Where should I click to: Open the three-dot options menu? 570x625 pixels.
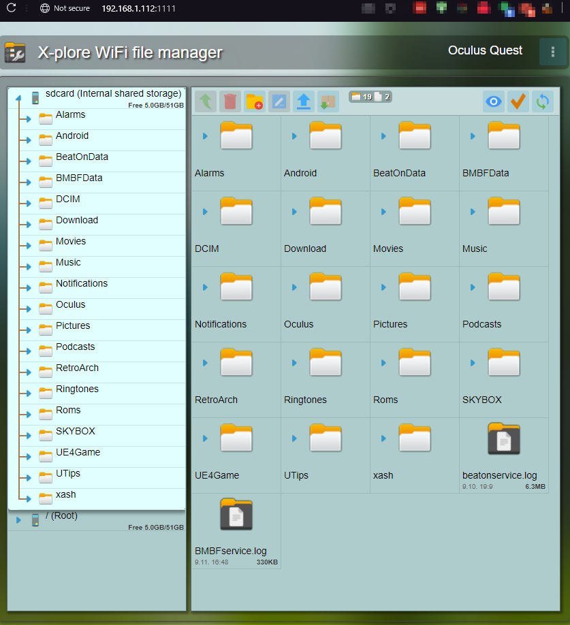tap(552, 52)
